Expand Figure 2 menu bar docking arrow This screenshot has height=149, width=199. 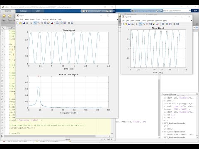coord(192,21)
